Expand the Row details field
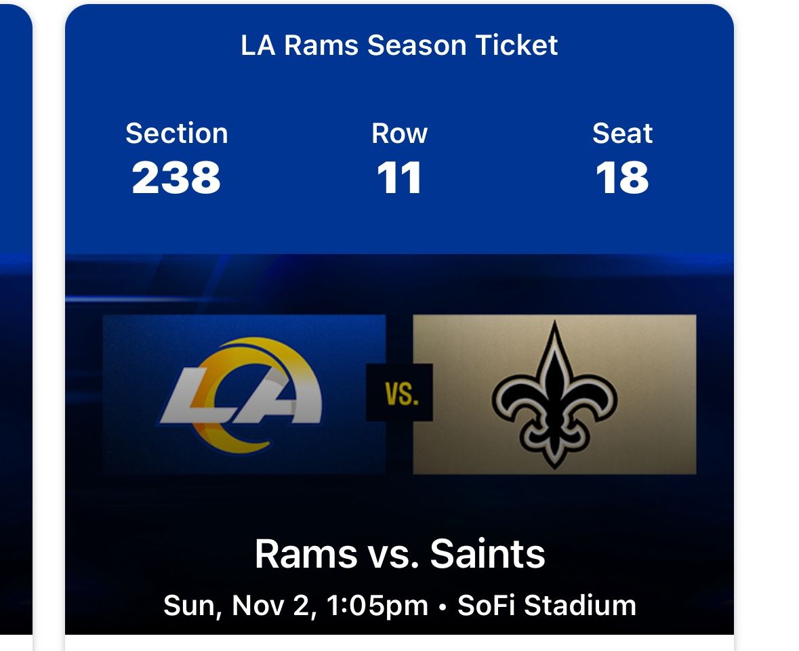Viewport: 799px width, 651px height. pos(398,133)
